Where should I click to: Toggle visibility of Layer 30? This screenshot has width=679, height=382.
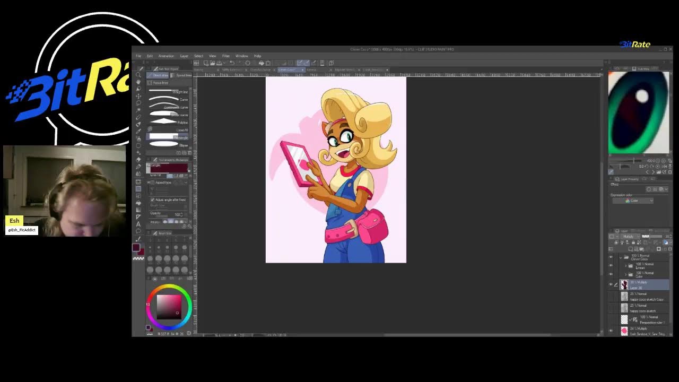click(611, 285)
